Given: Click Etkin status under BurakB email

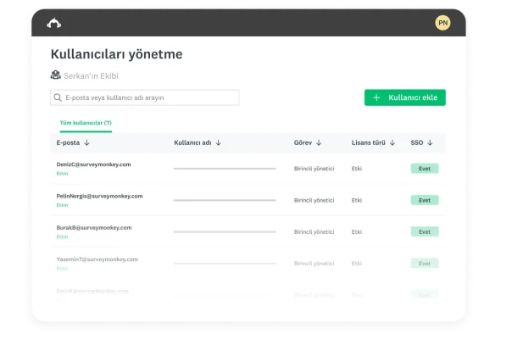Looking at the screenshot, I should tap(62, 236).
